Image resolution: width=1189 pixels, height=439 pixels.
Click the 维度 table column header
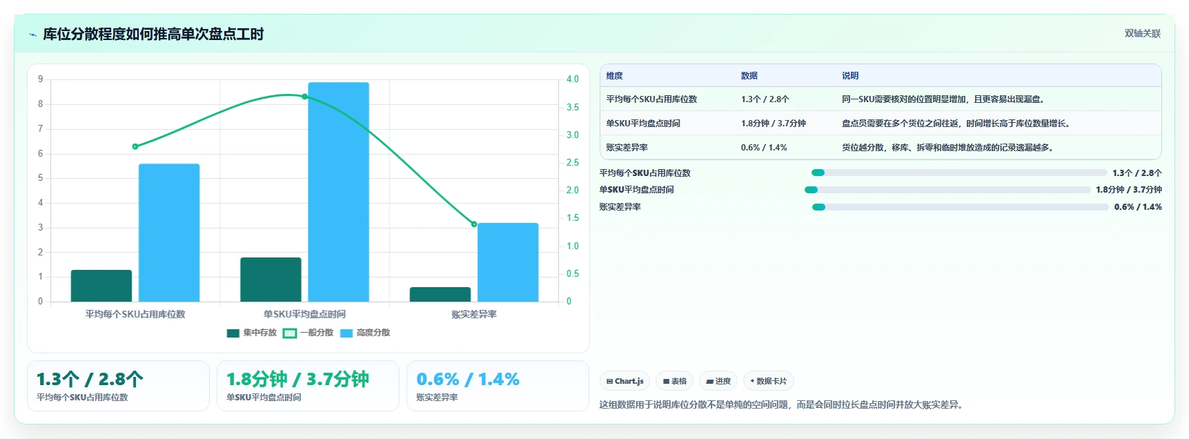pyautogui.click(x=614, y=76)
